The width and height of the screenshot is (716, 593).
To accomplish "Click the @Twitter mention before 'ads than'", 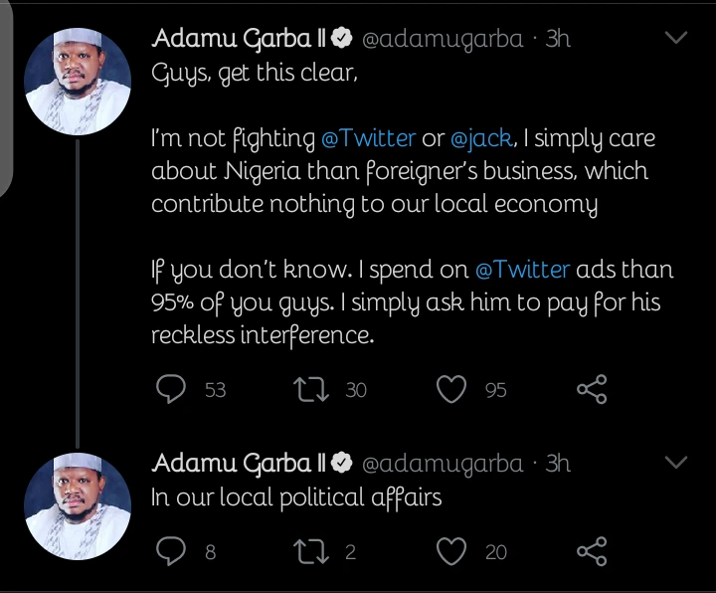I will 521,269.
